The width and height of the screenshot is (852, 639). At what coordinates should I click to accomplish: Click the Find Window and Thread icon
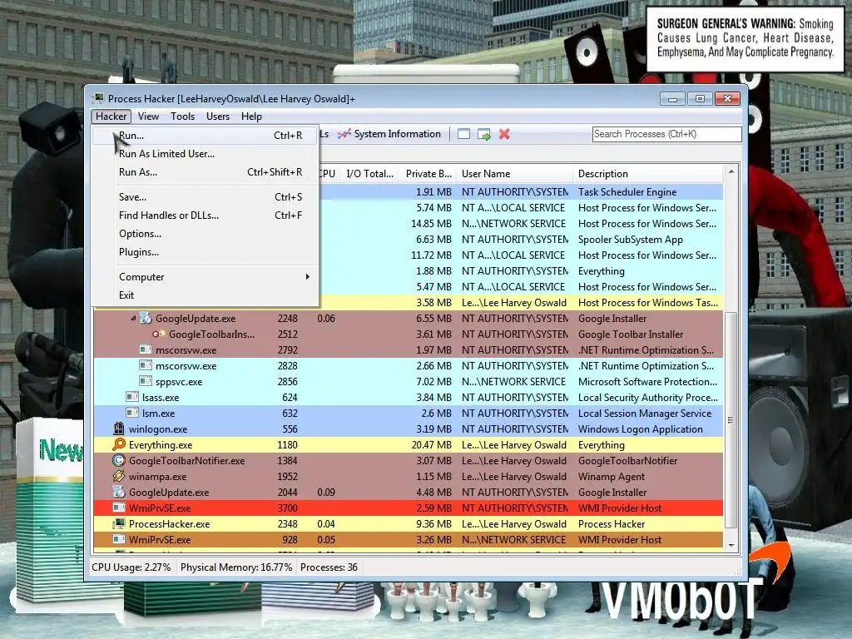click(x=483, y=134)
